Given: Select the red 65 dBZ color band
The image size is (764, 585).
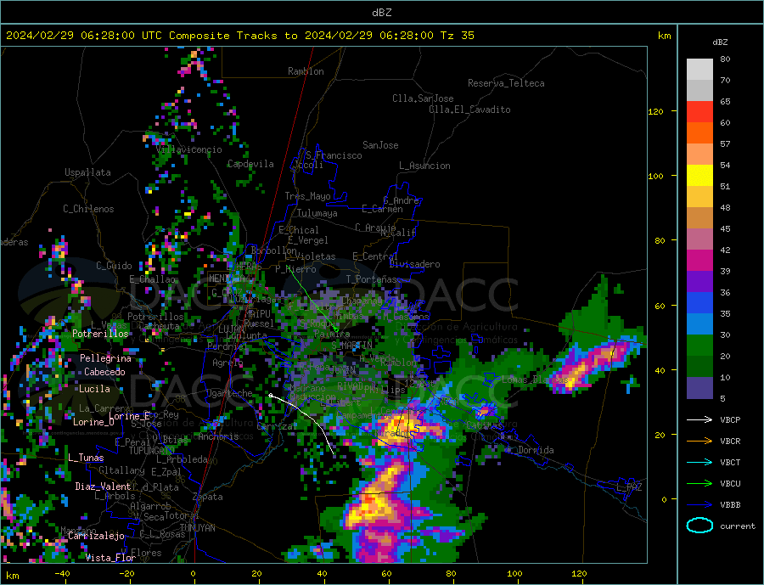Looking at the screenshot, I should [x=699, y=111].
